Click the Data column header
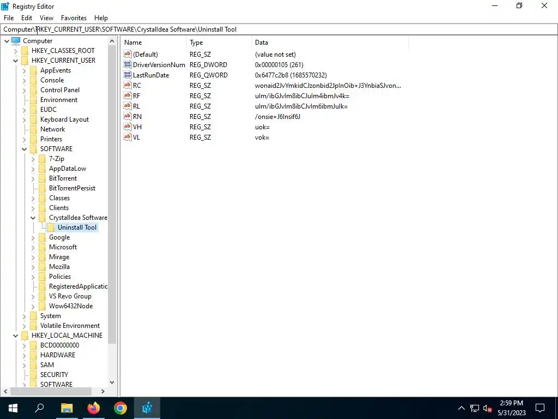The image size is (558, 419). pos(330,43)
